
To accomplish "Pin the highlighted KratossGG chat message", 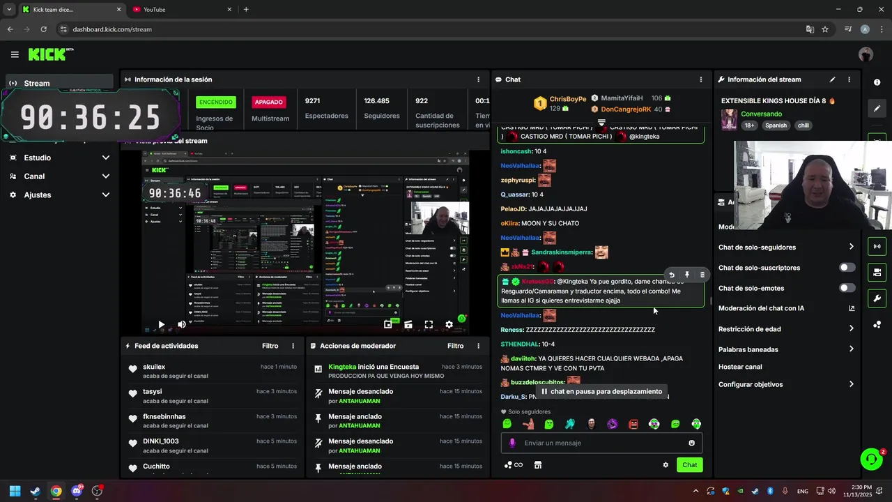I will tap(687, 275).
